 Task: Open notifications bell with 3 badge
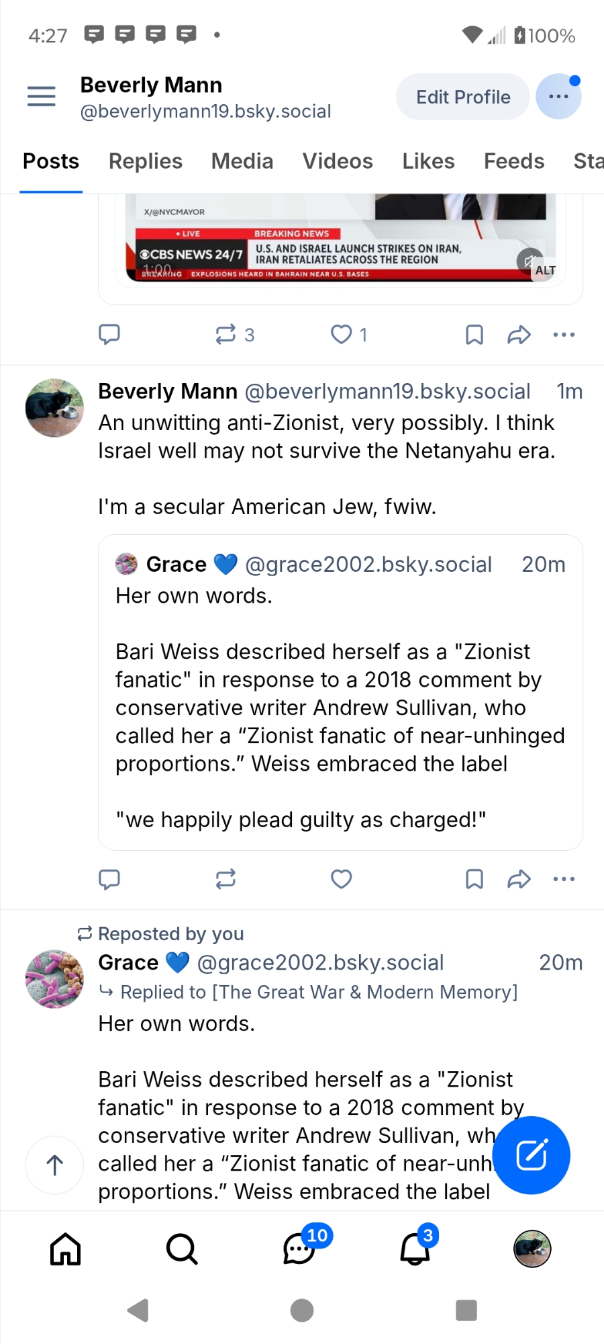click(x=415, y=1249)
